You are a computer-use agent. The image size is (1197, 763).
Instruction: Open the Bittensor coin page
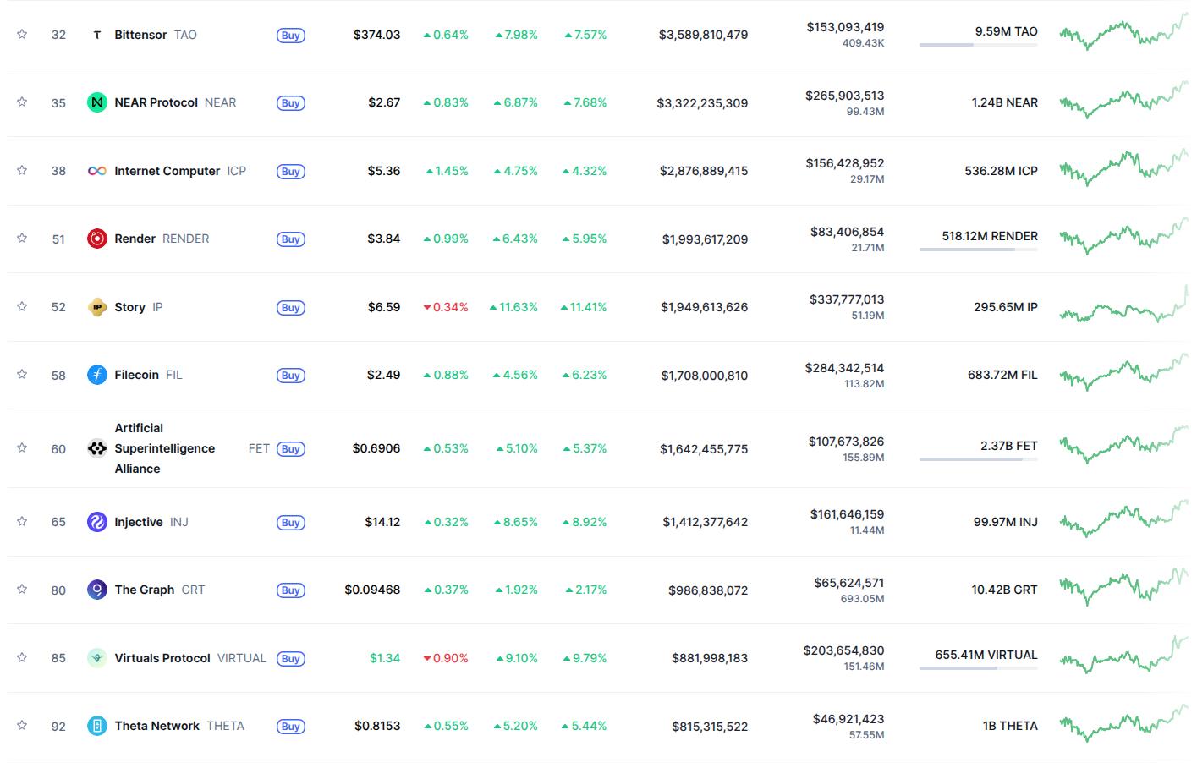coord(140,35)
